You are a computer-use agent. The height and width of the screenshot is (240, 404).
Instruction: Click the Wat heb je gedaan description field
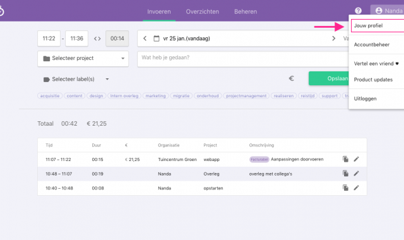pos(243,59)
